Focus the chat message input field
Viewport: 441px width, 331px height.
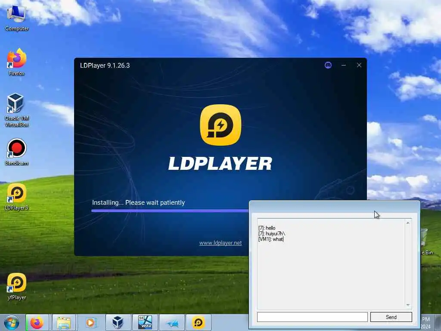(x=312, y=317)
